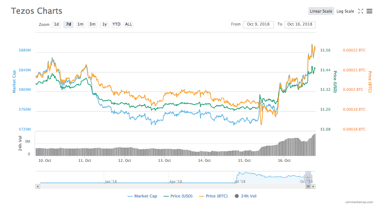Set zoom to 1m

(80, 24)
